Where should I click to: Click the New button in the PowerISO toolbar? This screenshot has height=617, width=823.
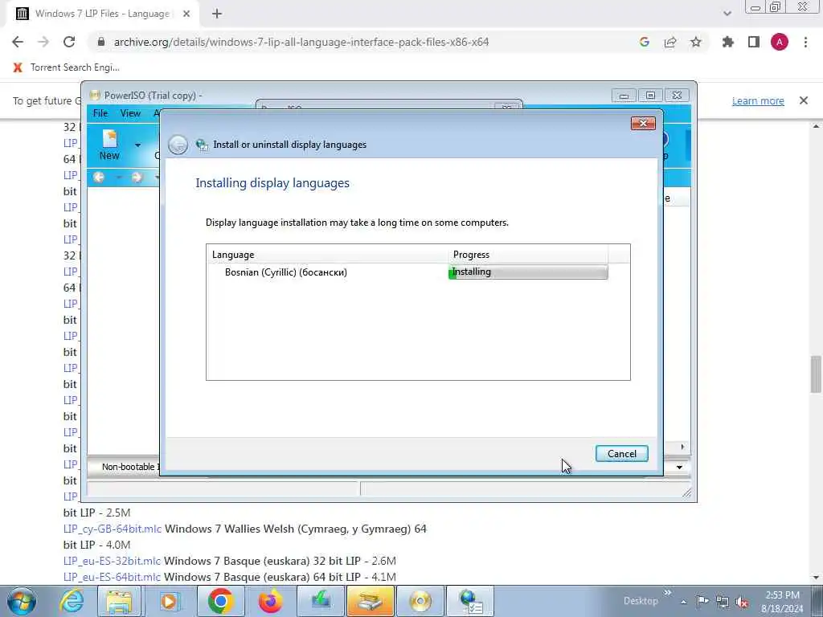pos(109,145)
